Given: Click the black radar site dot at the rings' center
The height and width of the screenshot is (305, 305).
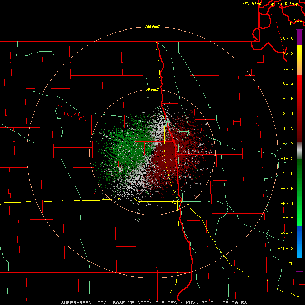Looking at the screenshot, I should [152, 152].
